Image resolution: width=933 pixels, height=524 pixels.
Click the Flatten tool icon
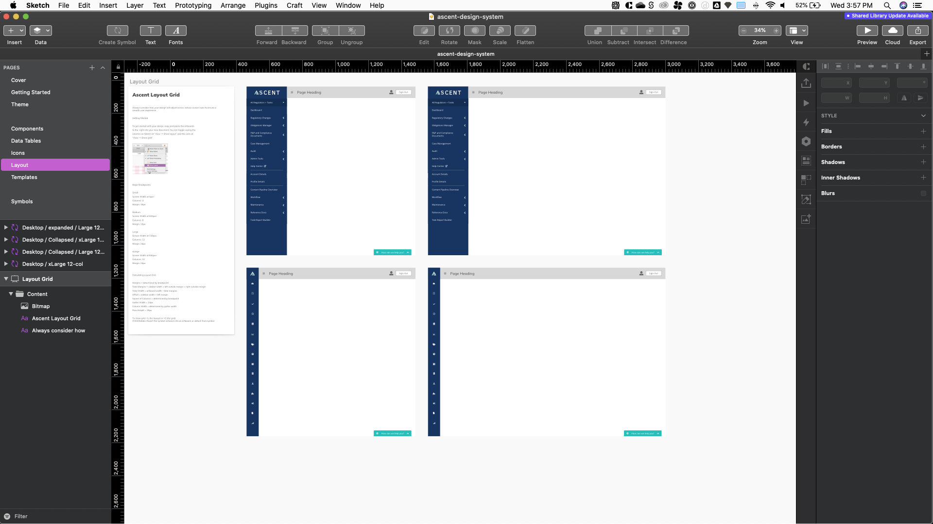coord(525,31)
